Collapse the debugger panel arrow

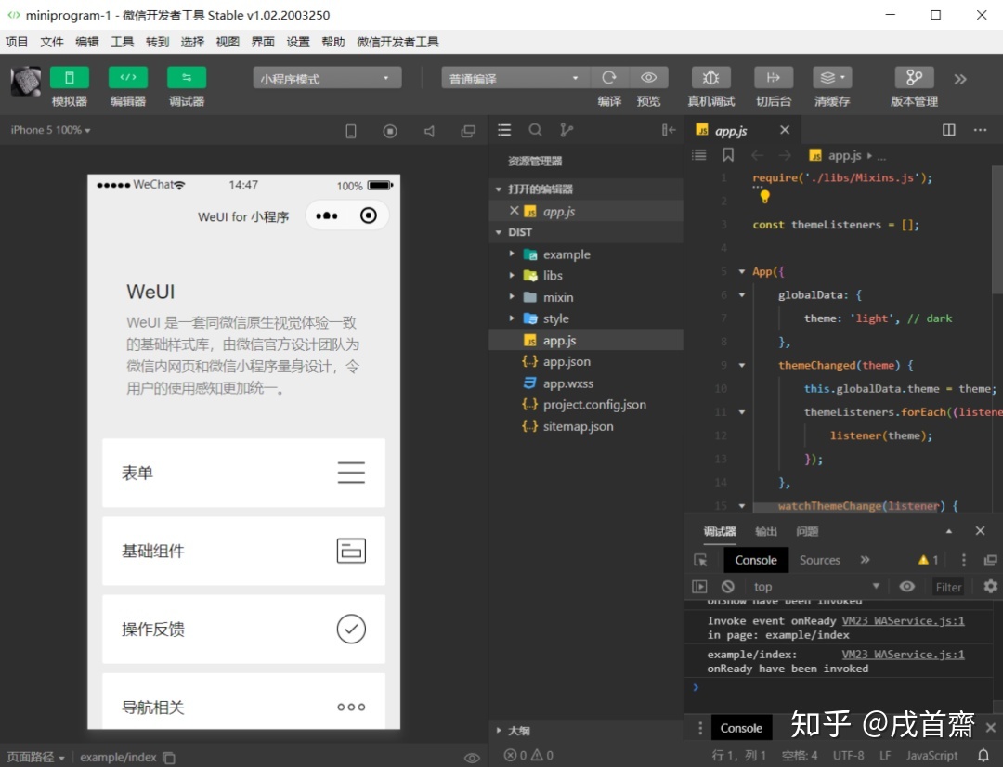948,531
